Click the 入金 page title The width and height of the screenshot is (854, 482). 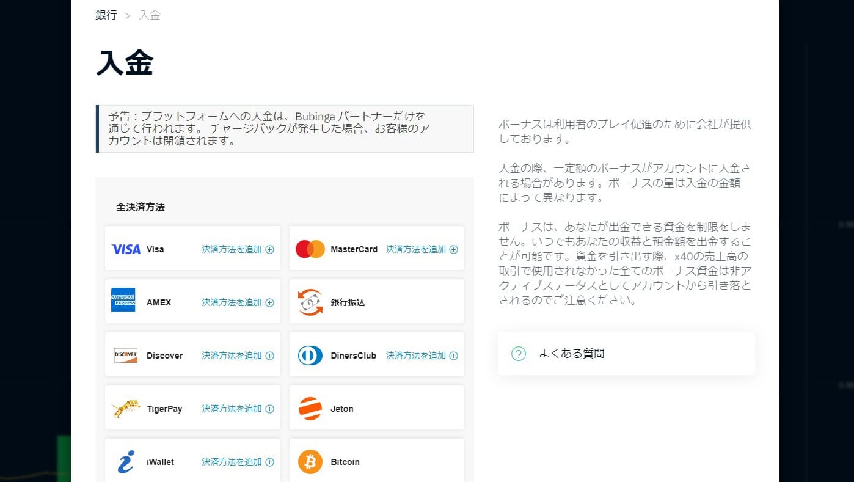125,63
